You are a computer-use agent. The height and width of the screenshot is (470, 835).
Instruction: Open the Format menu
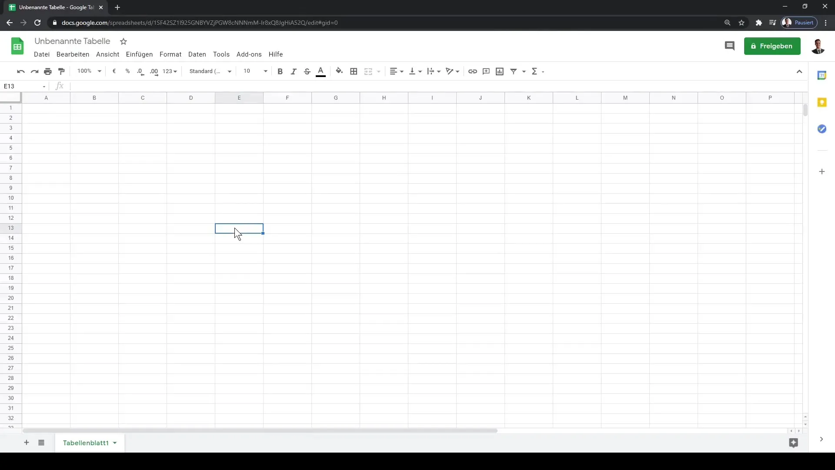pos(170,54)
